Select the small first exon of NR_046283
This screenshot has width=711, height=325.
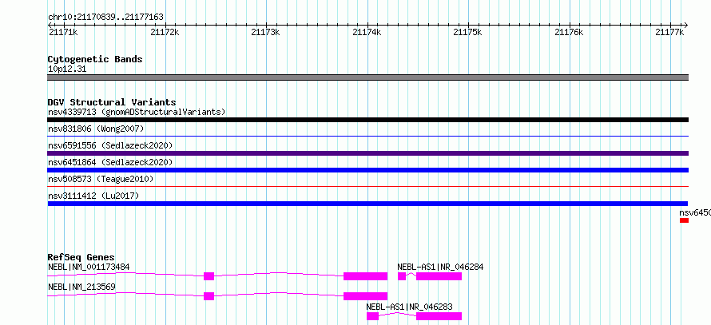tap(373, 316)
